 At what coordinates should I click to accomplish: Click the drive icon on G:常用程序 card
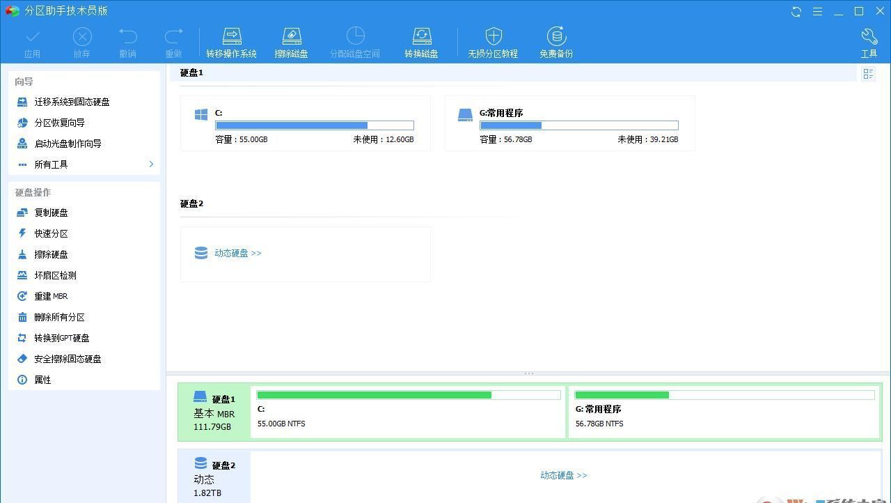click(x=466, y=115)
